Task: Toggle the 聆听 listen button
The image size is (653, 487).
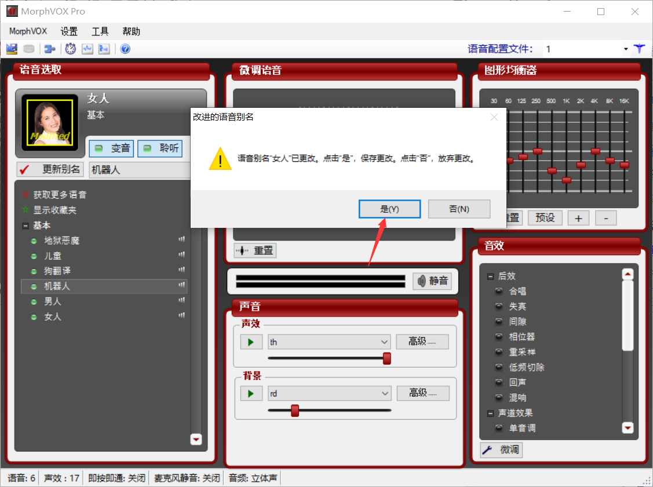Action: [x=160, y=148]
